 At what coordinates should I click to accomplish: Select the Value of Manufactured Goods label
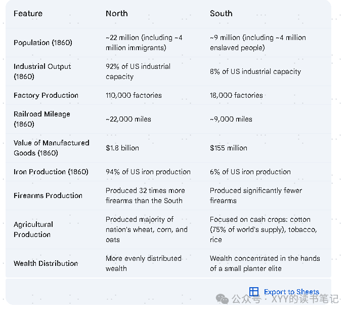[x=51, y=148]
